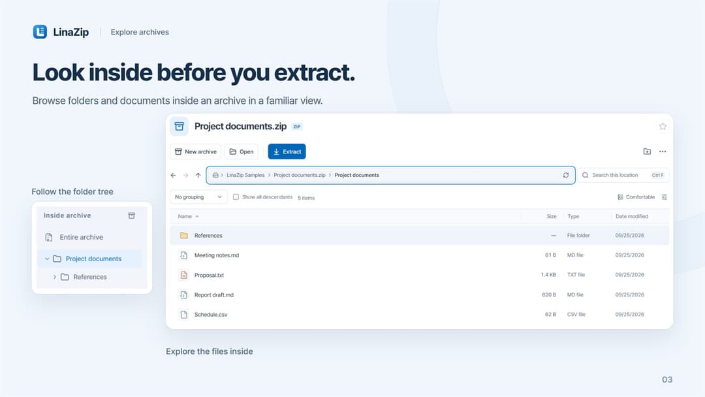The image size is (705, 397).
Task: Click the Proposal.txt file icon
Action: coord(184,275)
